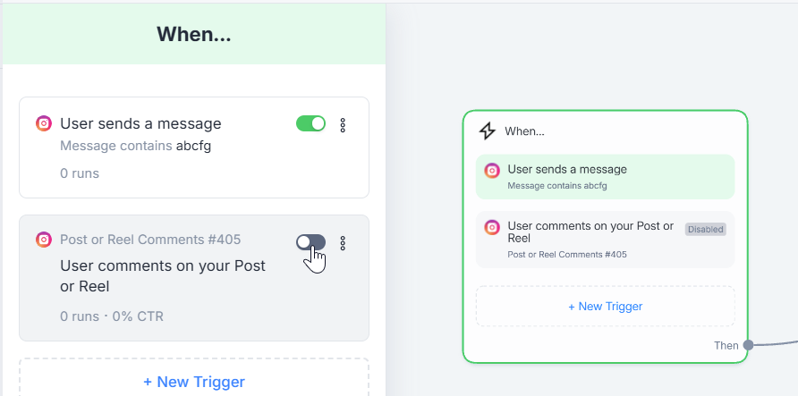Click the disabled User comments canvas item

tap(605, 240)
